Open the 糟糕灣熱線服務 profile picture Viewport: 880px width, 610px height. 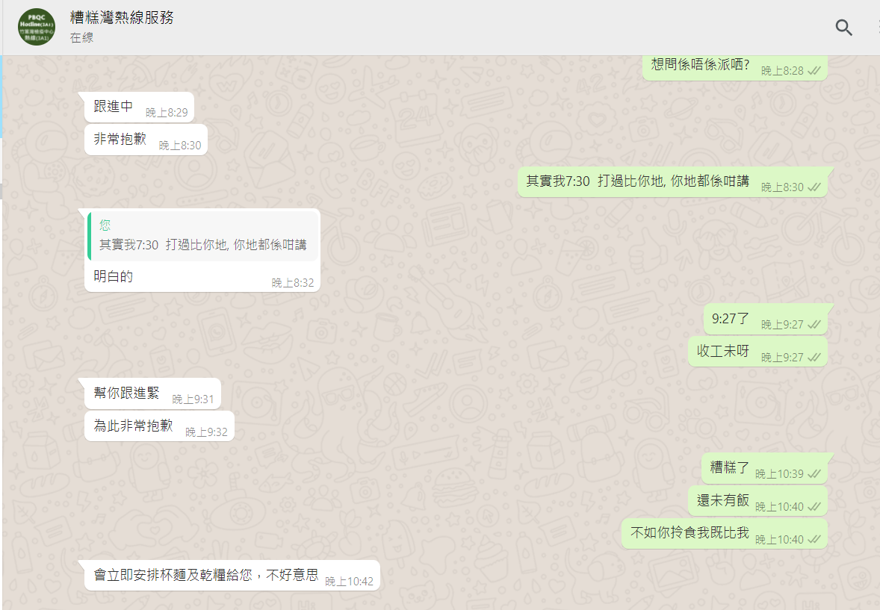[37, 27]
